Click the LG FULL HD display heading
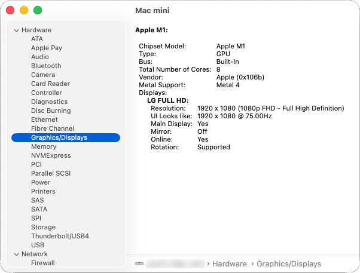This screenshot has height=273, width=360. point(168,100)
